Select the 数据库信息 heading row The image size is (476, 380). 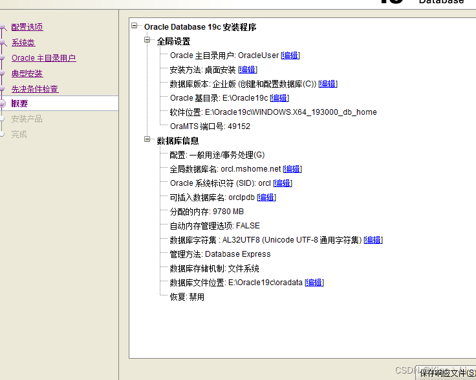178,141
